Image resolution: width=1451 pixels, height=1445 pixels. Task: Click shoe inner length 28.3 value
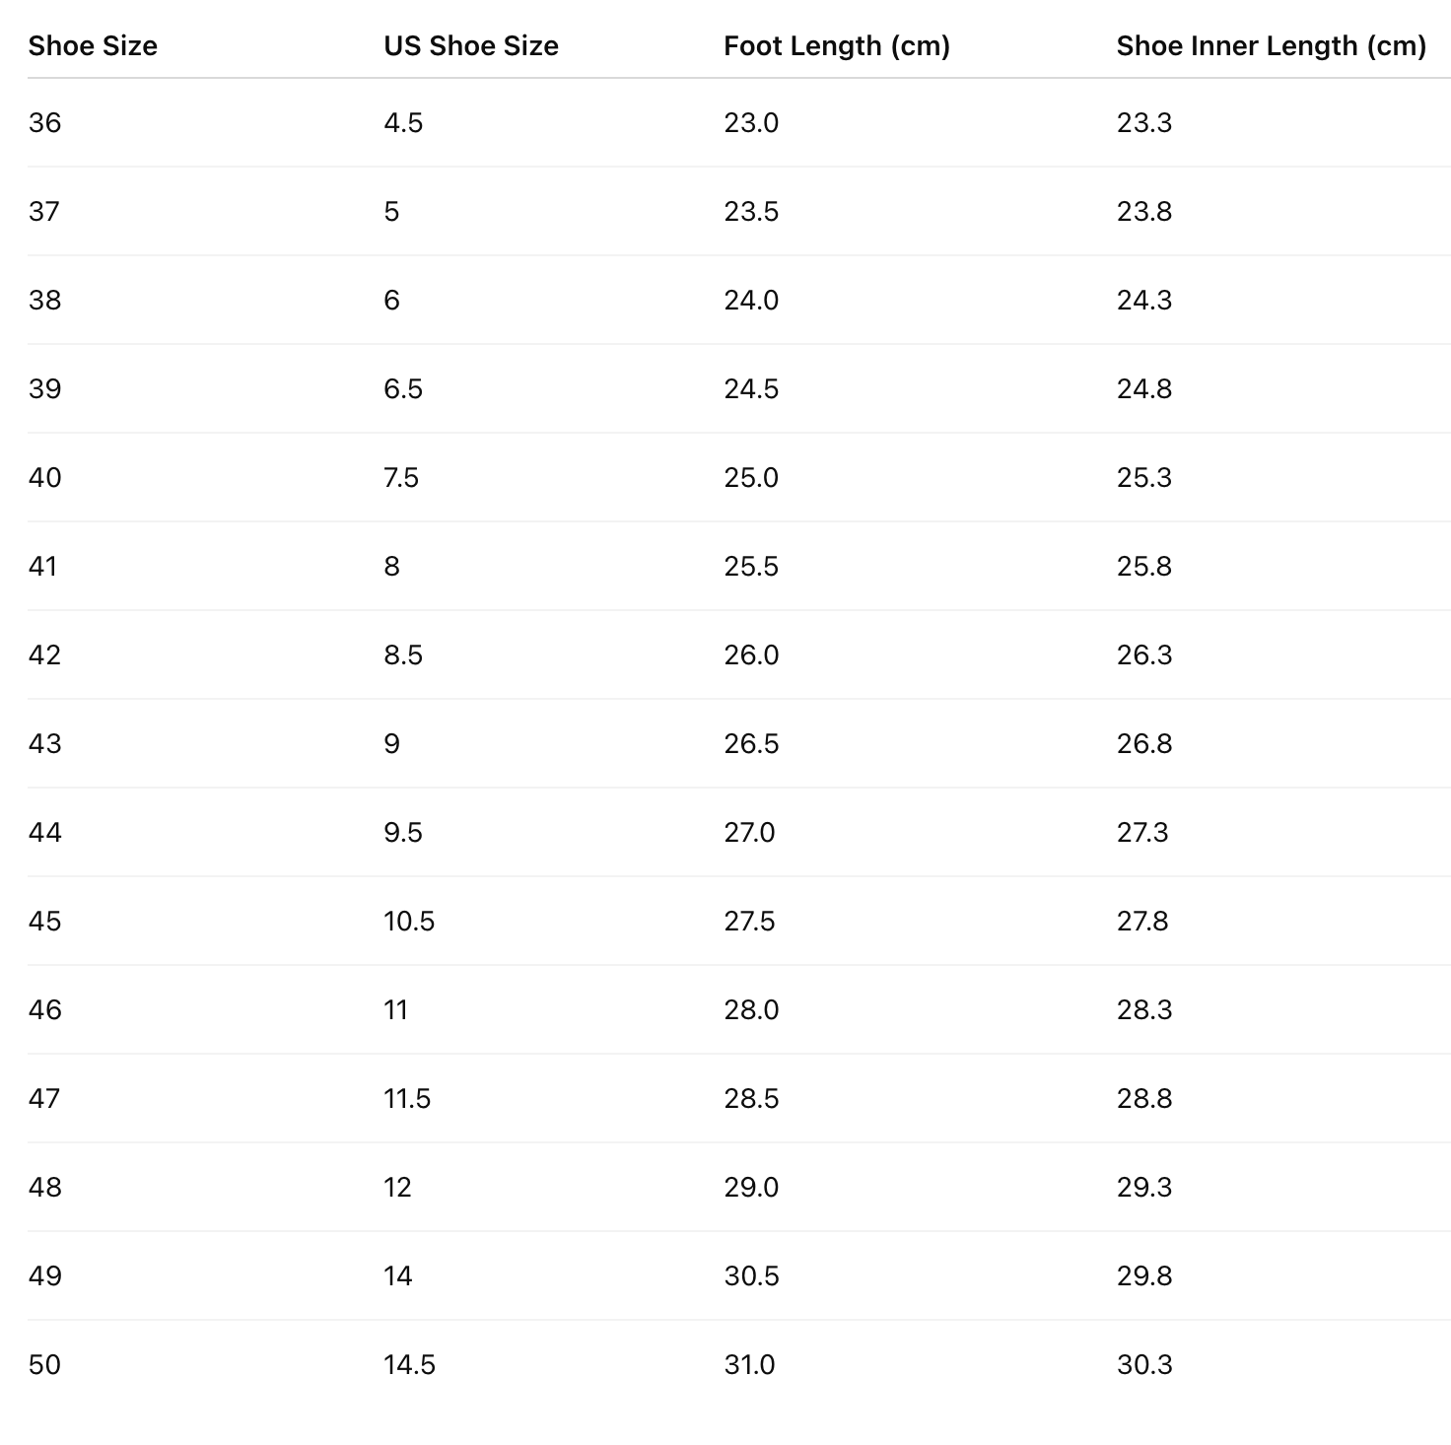[1144, 1010]
